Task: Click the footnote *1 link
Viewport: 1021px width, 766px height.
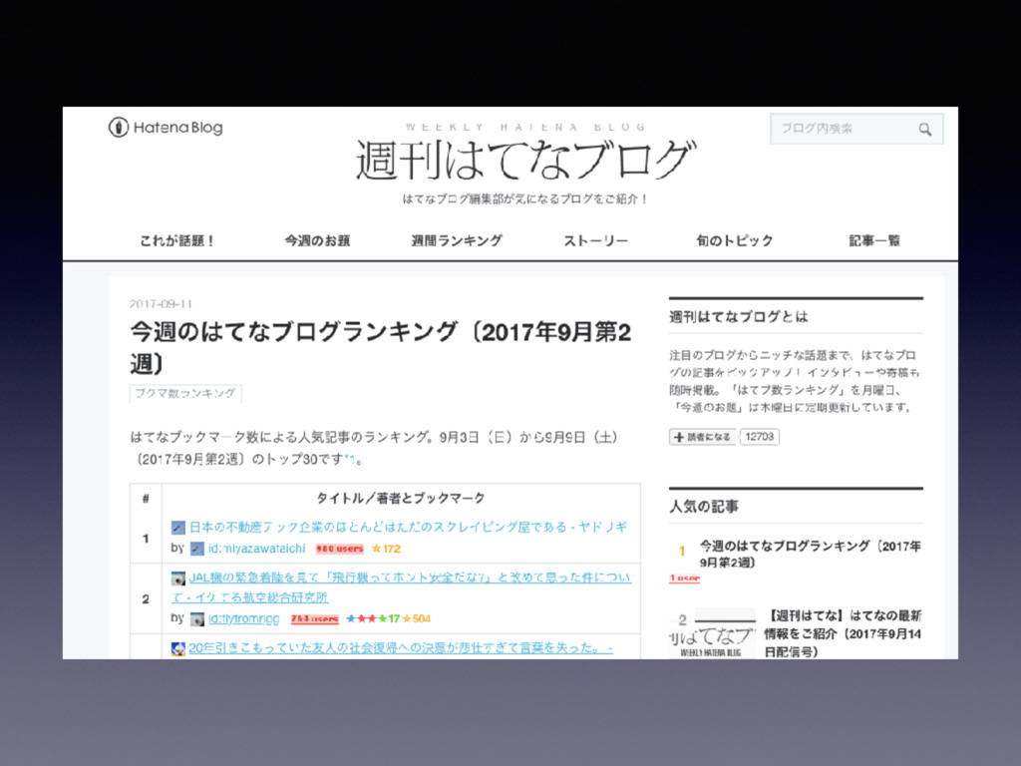Action: (x=350, y=459)
